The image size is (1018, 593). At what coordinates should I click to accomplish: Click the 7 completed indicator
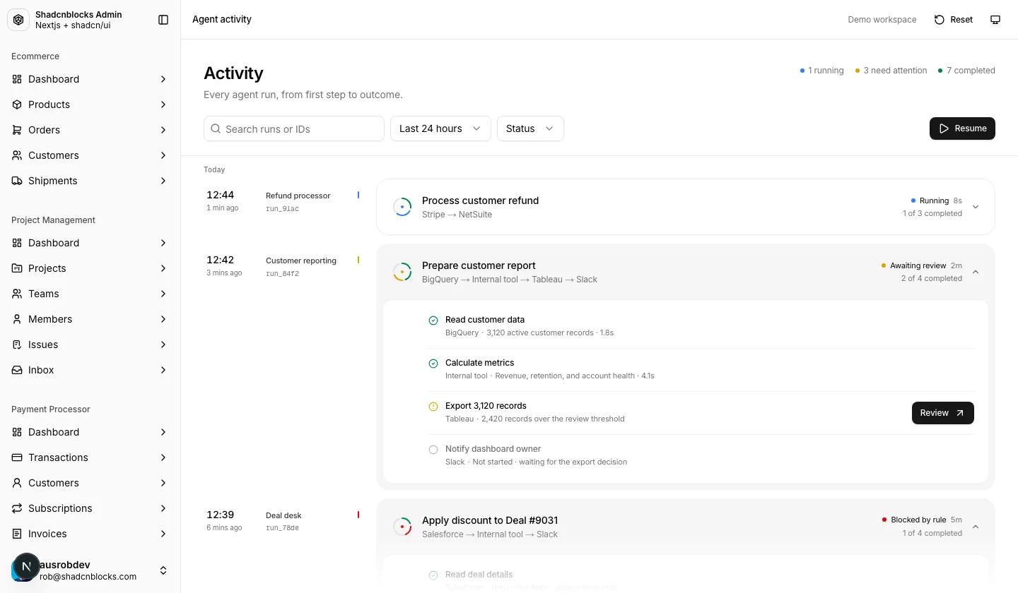966,71
